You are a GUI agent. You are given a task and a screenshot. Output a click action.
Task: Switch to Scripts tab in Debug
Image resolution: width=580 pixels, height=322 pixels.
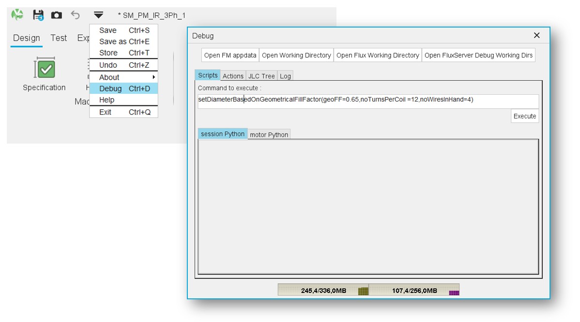pyautogui.click(x=208, y=75)
